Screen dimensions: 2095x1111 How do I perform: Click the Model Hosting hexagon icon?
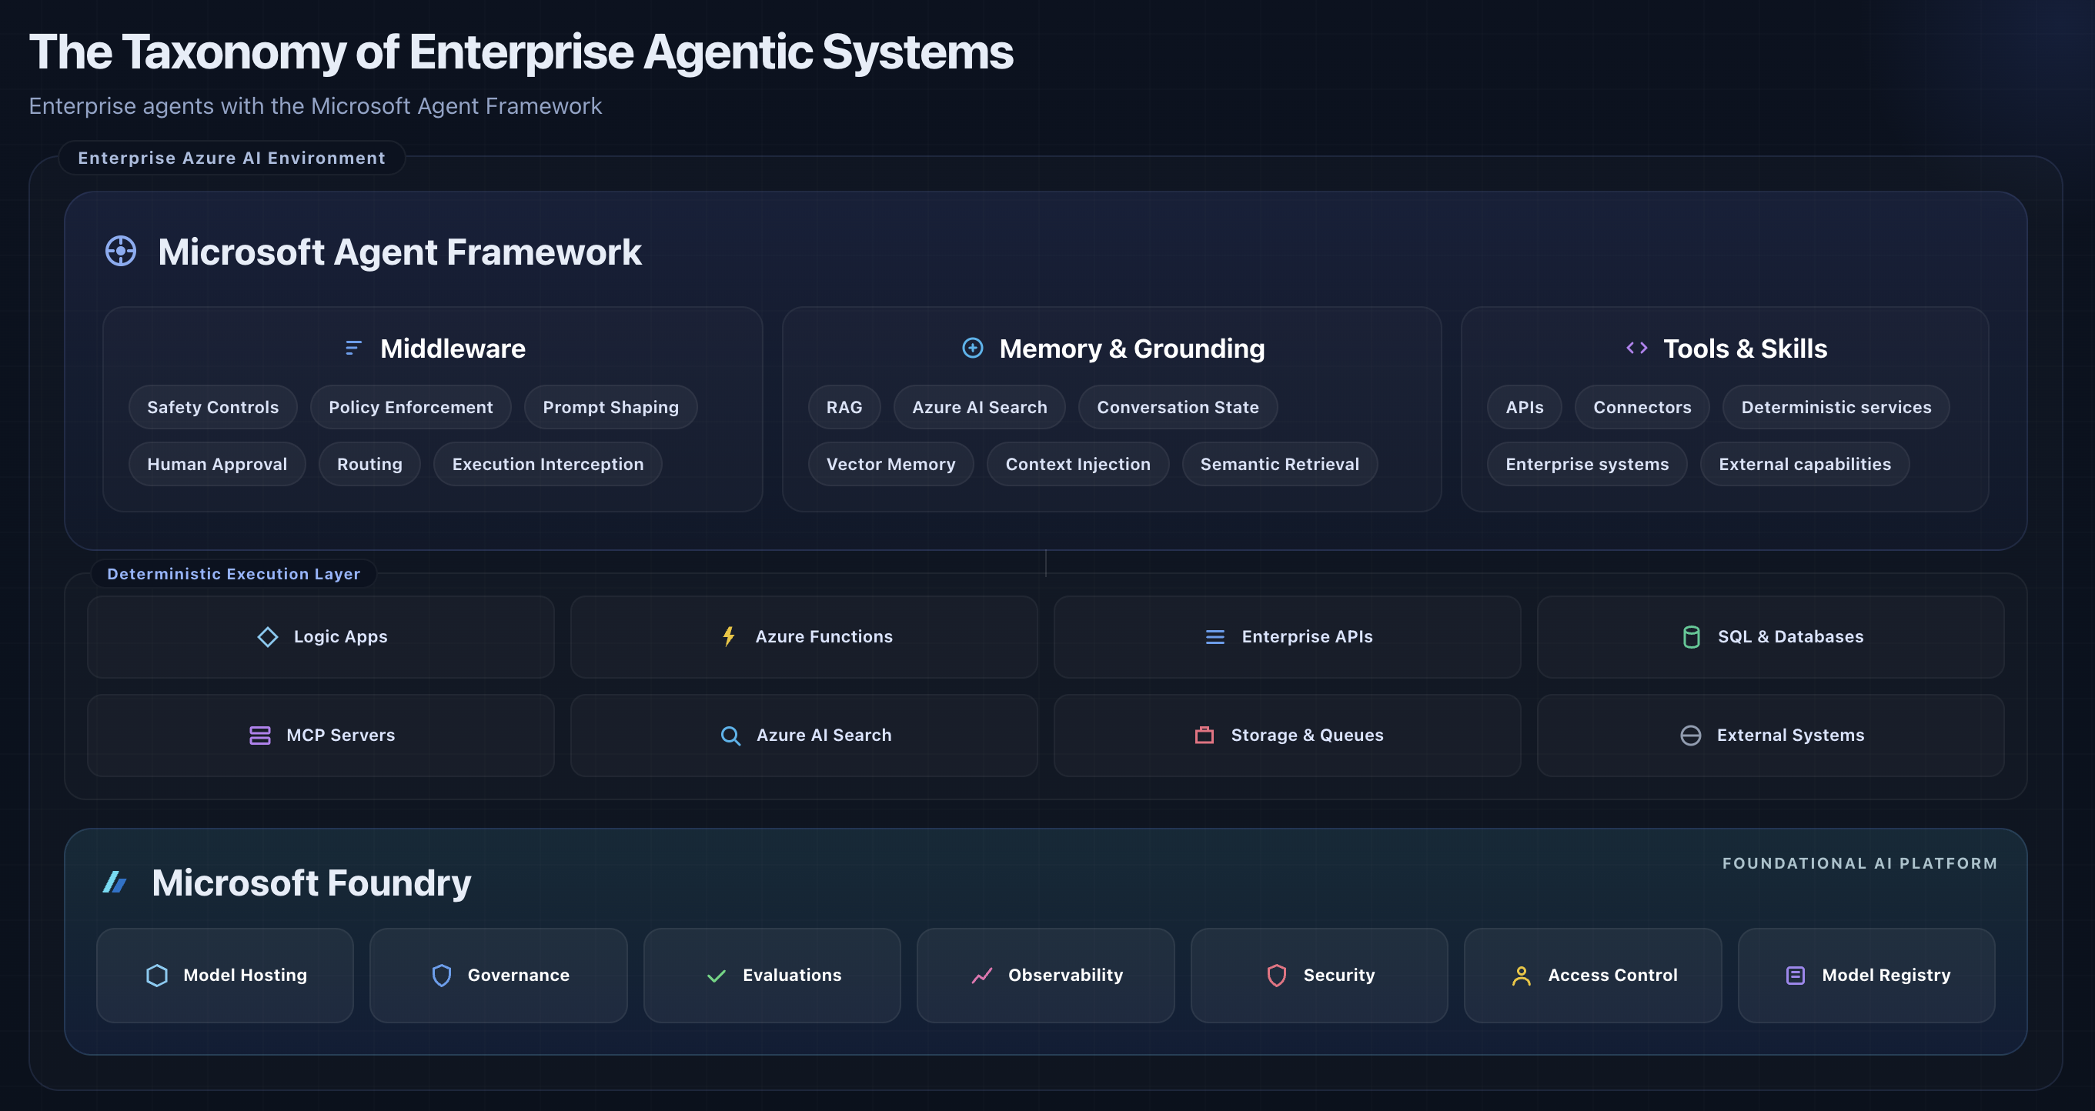point(157,976)
